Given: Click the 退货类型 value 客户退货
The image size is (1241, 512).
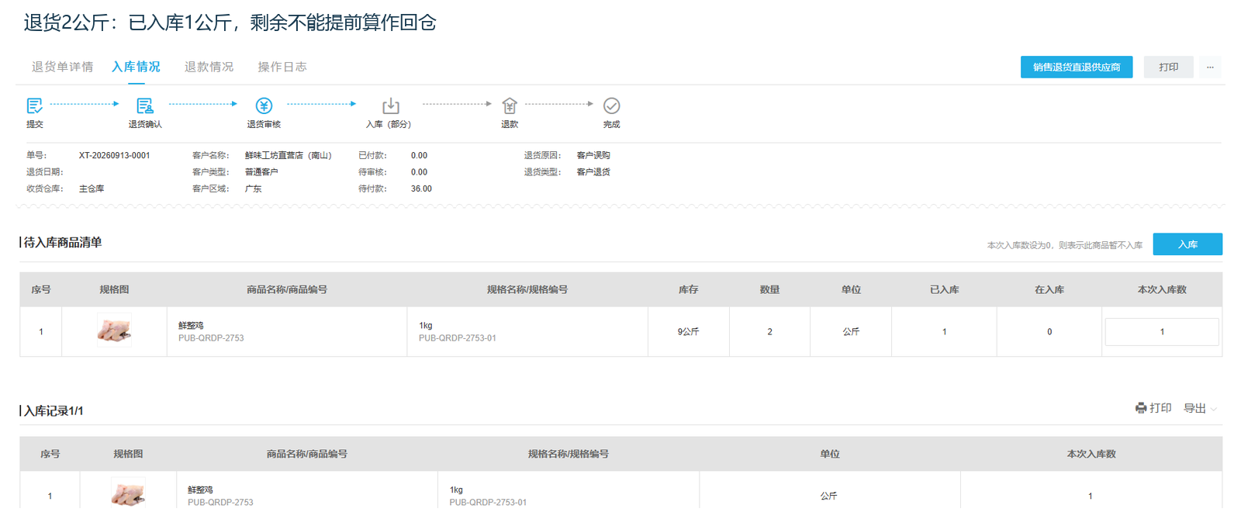Looking at the screenshot, I should pyautogui.click(x=593, y=172).
